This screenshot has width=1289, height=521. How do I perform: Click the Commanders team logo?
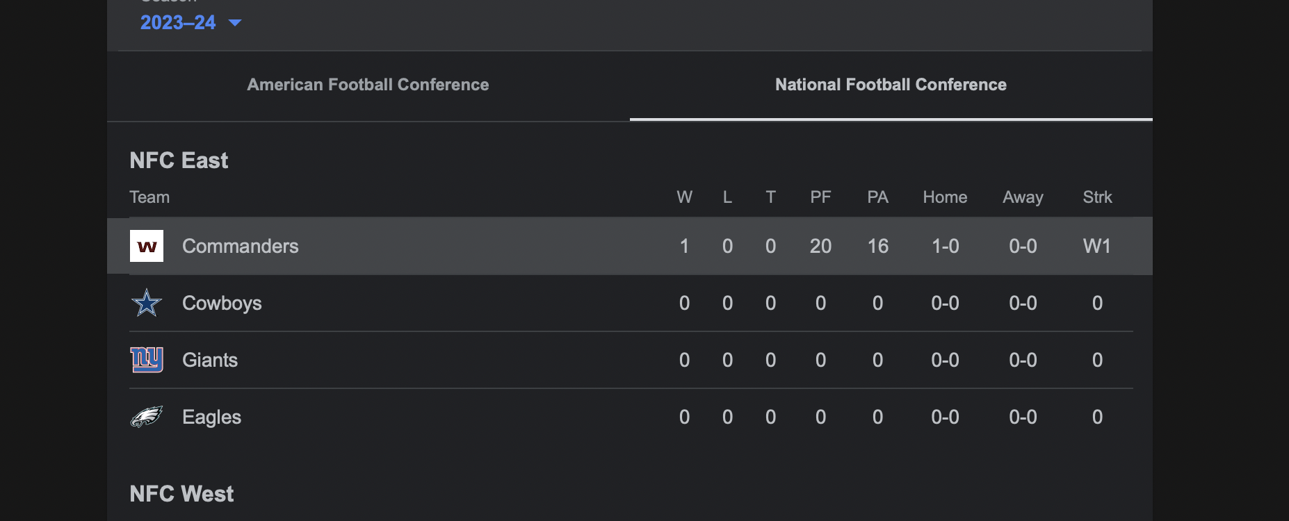click(147, 246)
